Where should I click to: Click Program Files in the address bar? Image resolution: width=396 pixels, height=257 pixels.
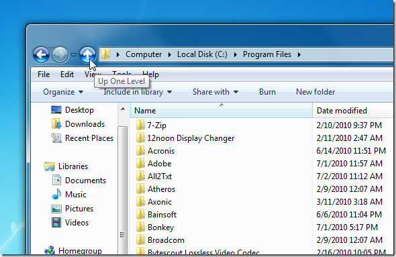(267, 54)
